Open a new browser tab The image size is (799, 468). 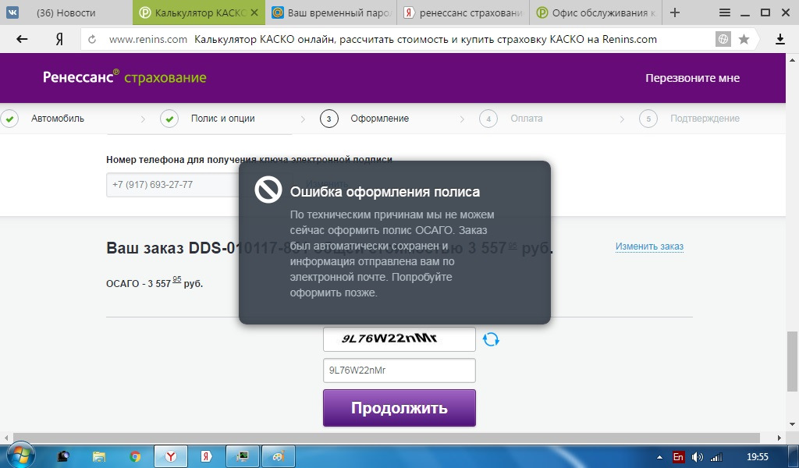(x=675, y=12)
